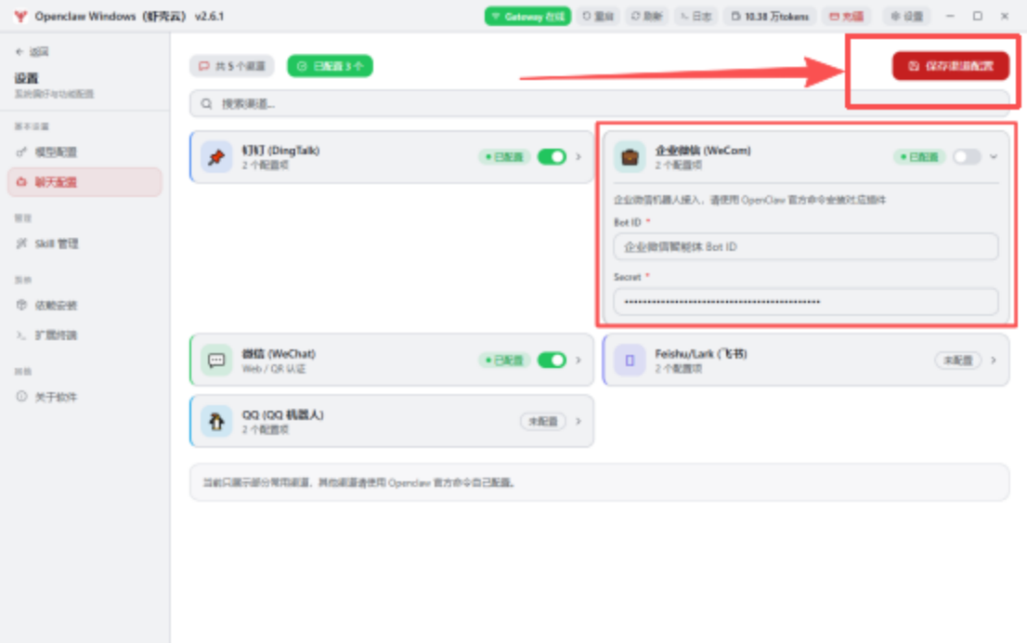Image resolution: width=1027 pixels, height=643 pixels.
Task: Open 日志 from the title bar
Action: 695,17
